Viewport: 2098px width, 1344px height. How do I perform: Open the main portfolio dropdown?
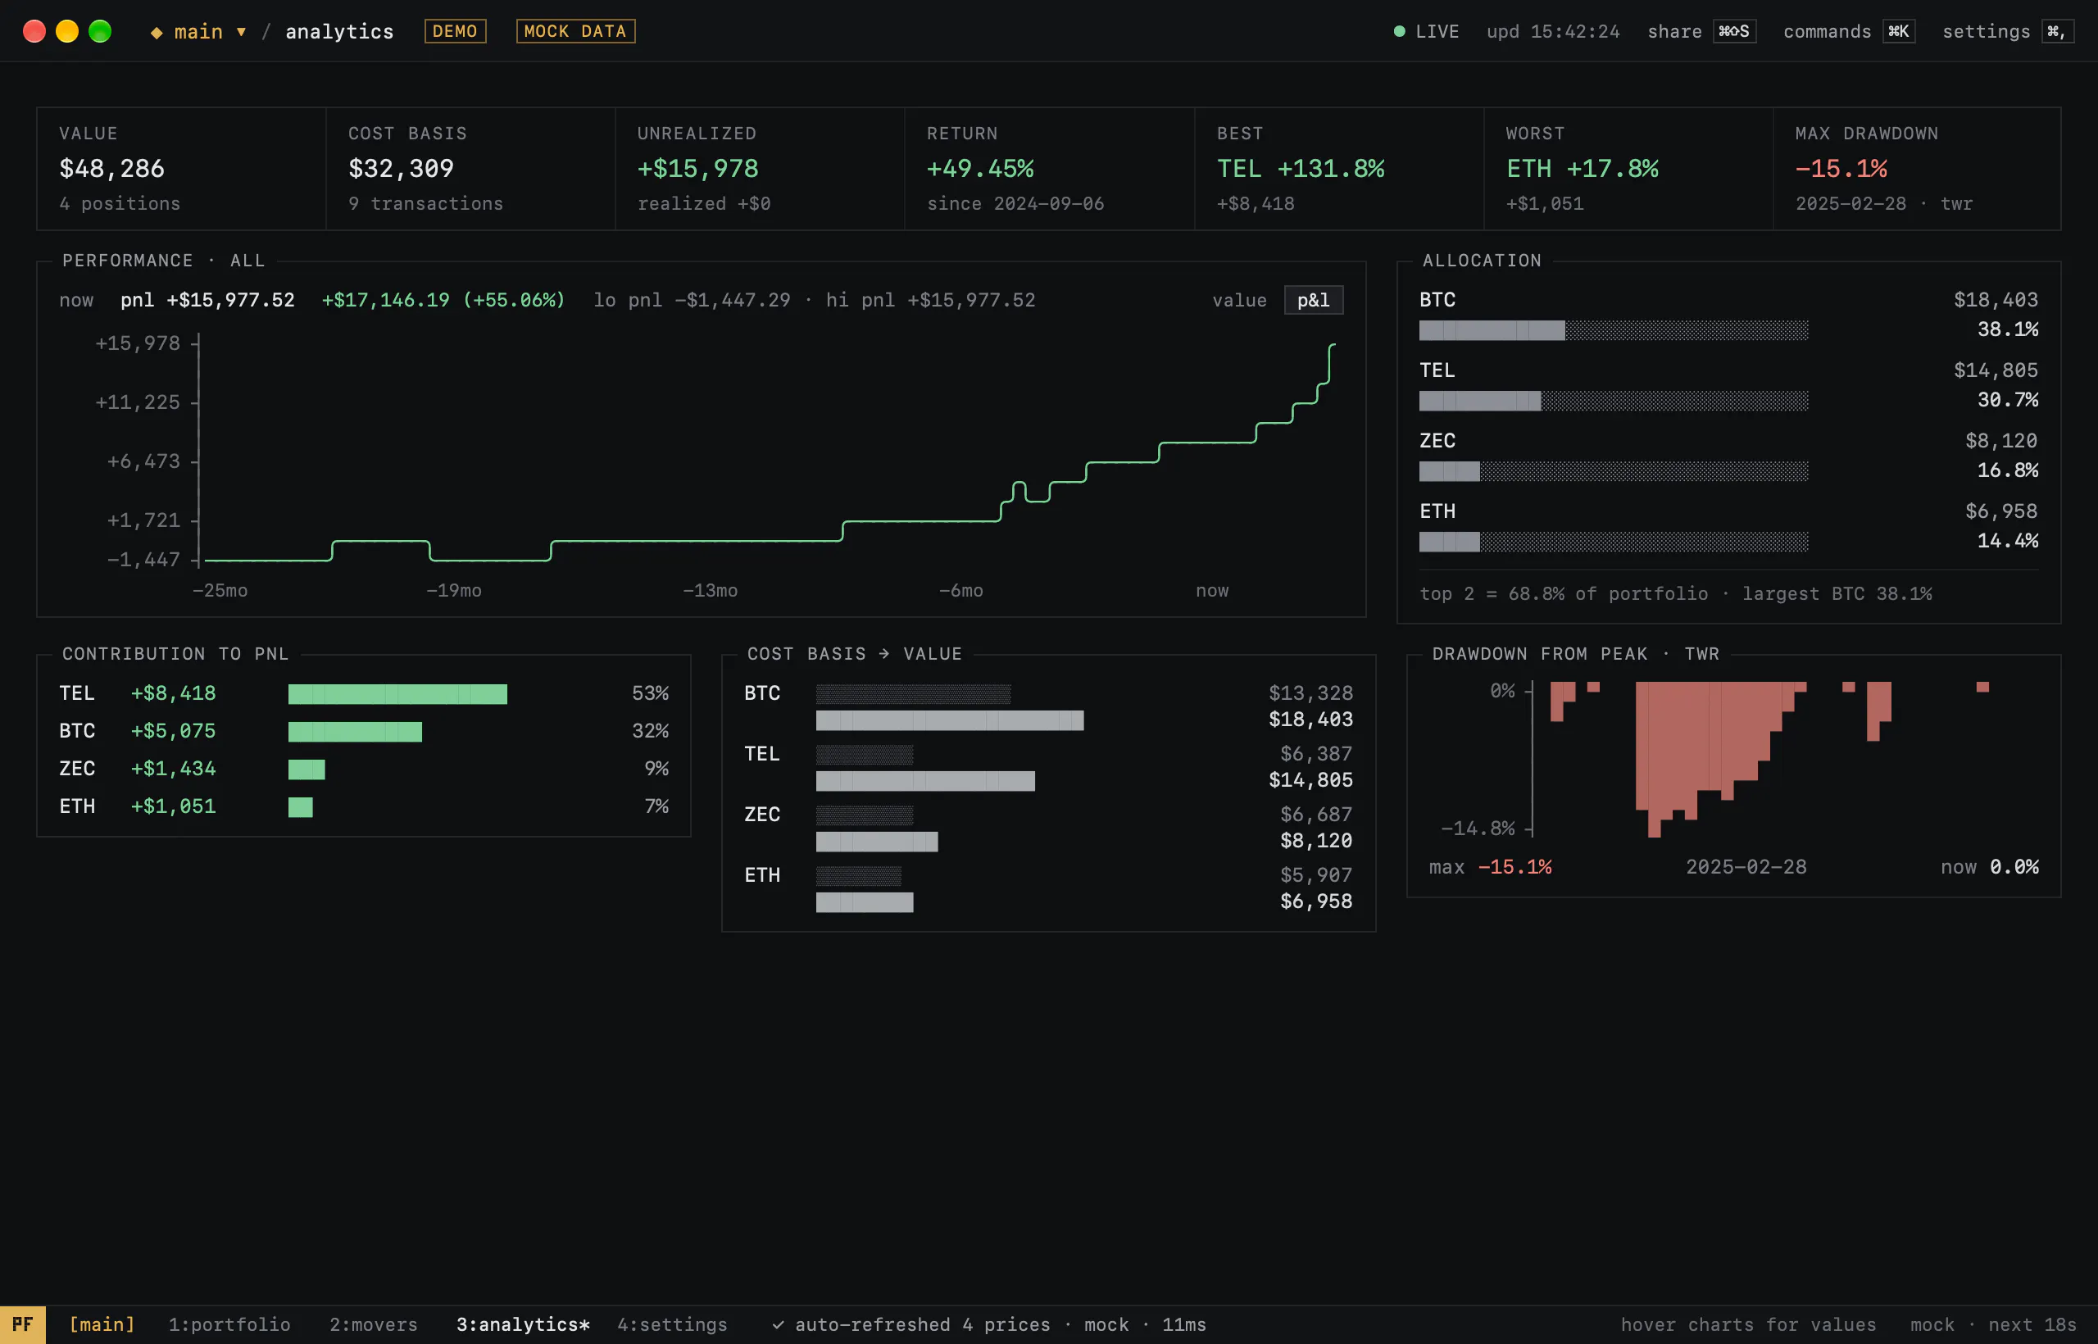(x=211, y=31)
